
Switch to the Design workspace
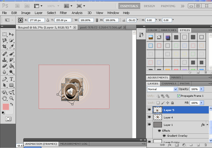pyautogui.click(x=149, y=6)
